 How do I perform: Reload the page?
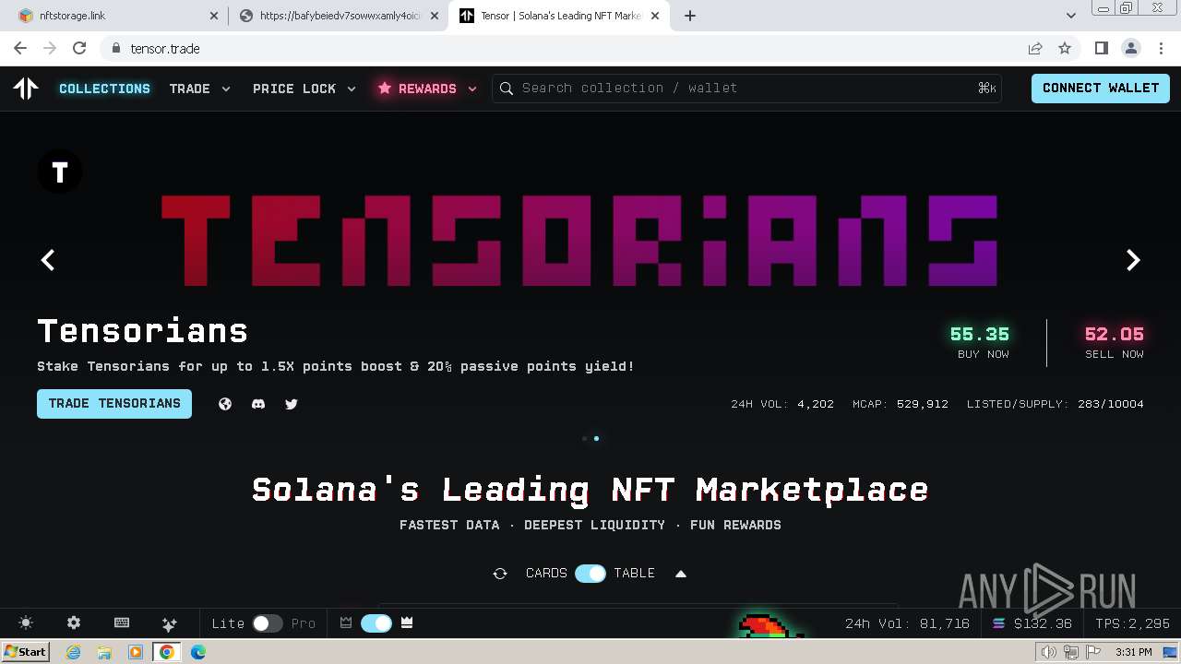pos(79,48)
